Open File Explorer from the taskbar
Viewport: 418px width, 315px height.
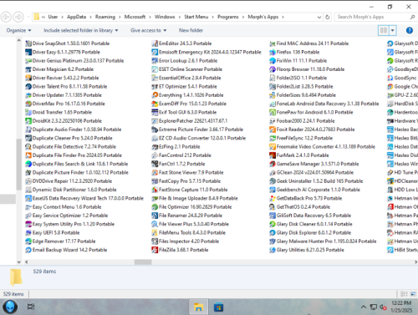[198, 307]
